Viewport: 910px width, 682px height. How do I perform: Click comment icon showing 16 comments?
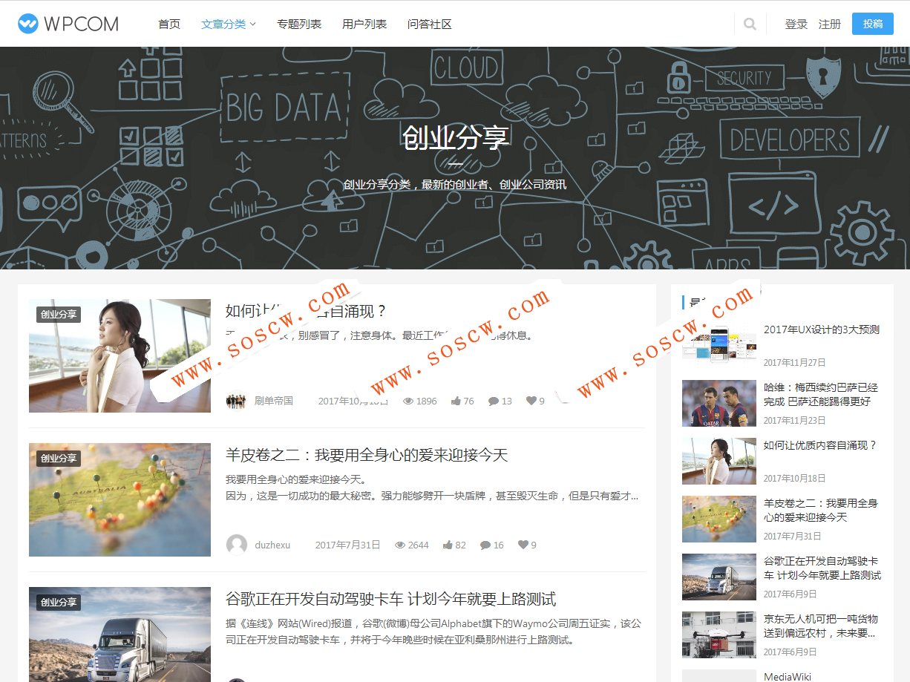[485, 545]
